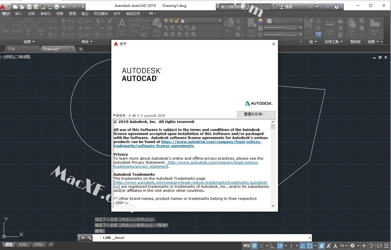
Task: Toggle clean screen icon in status bar
Action: pos(380,246)
